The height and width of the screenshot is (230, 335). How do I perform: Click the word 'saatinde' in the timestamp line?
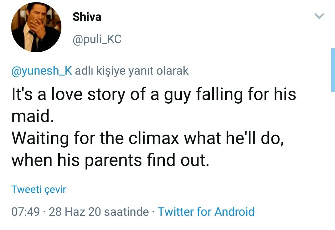[127, 212]
